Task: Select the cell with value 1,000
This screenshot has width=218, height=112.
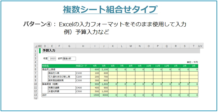Action: coord(104,91)
